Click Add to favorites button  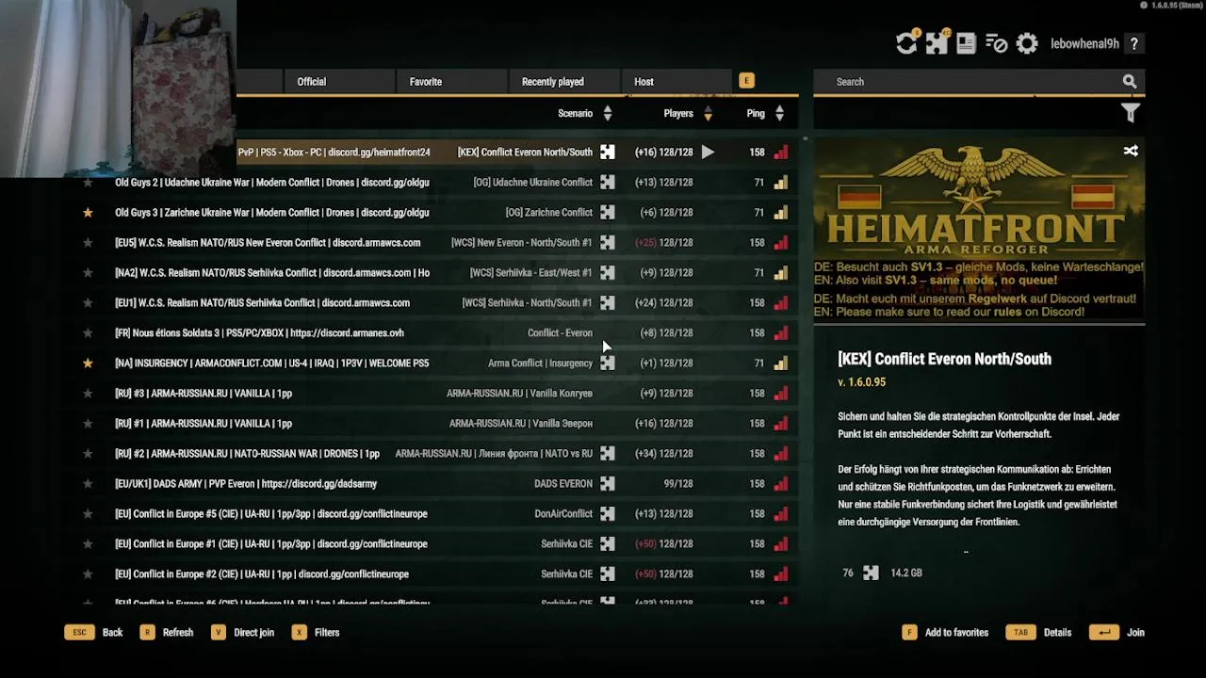(x=945, y=633)
